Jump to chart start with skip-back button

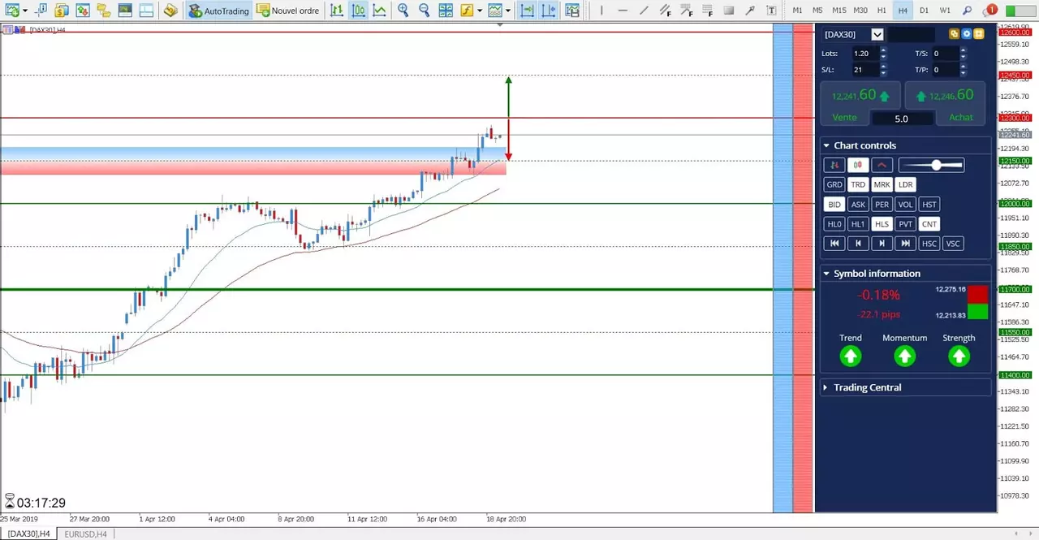coord(834,244)
